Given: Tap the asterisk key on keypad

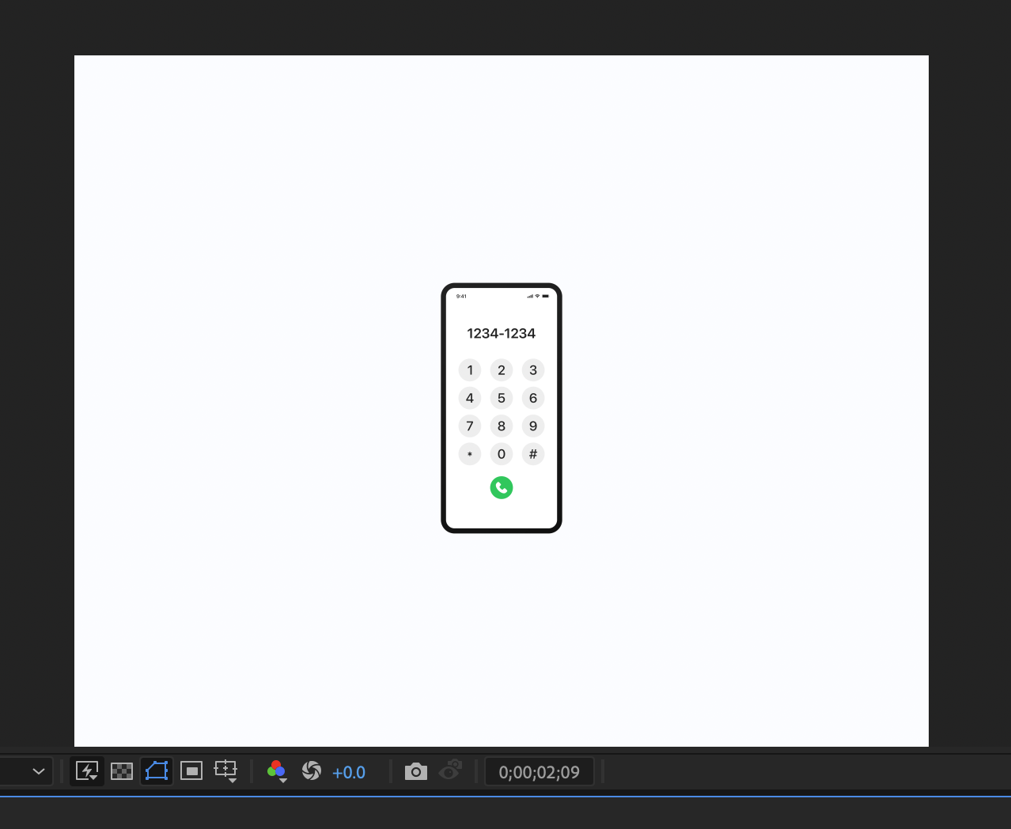Looking at the screenshot, I should click(470, 454).
